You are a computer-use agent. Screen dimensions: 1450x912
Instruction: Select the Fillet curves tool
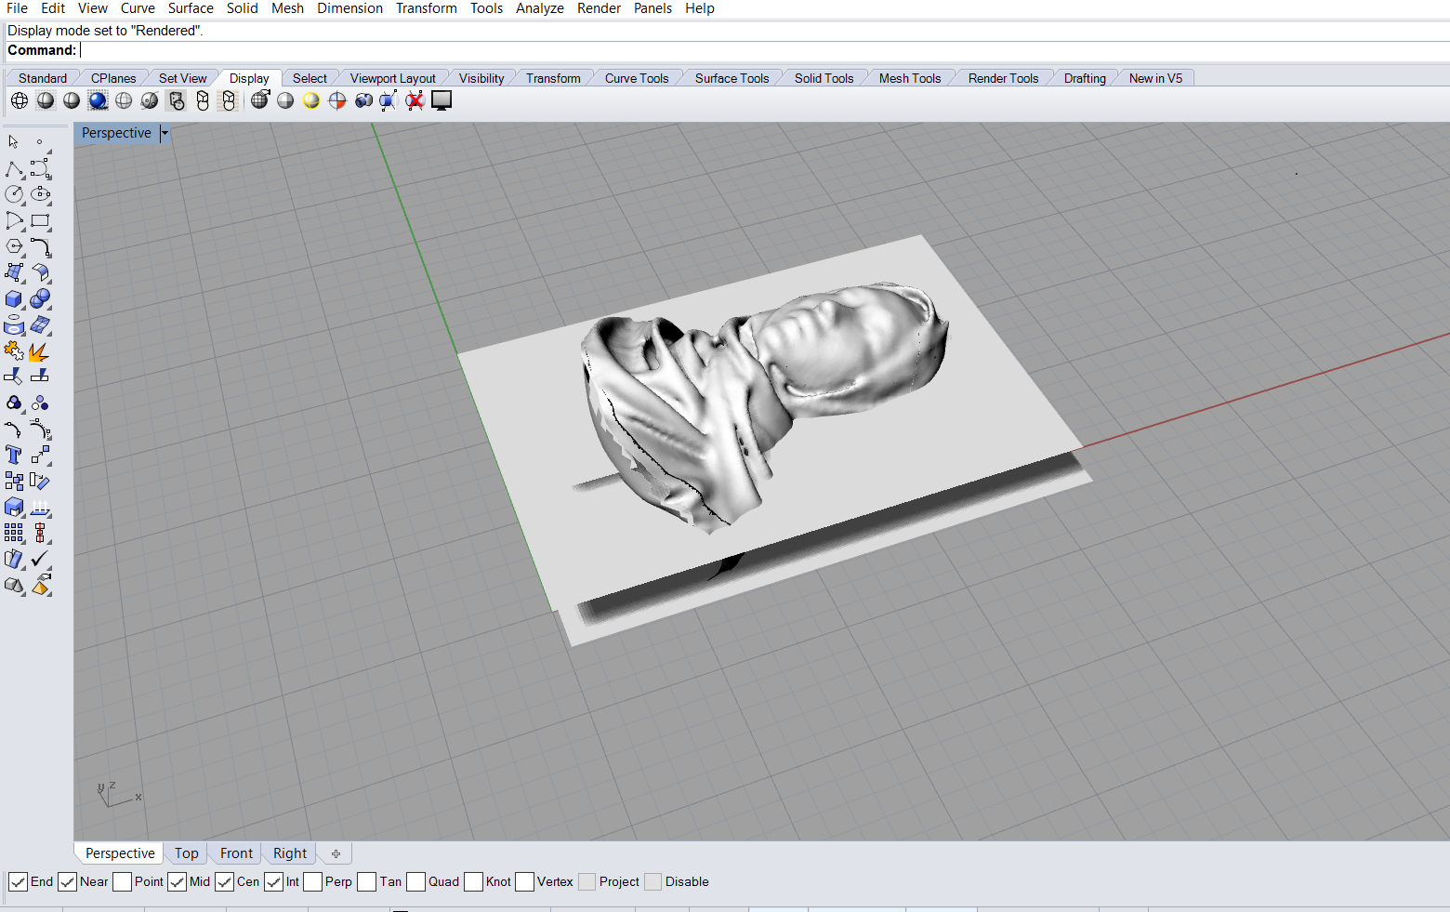40,246
